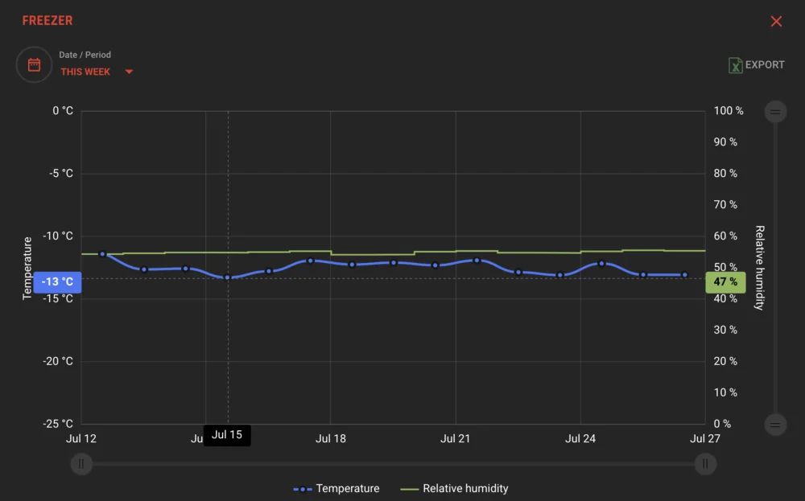Viewport: 805px width, 501px height.
Task: Click the vertical Relative humidity axis title
Action: pos(760,268)
